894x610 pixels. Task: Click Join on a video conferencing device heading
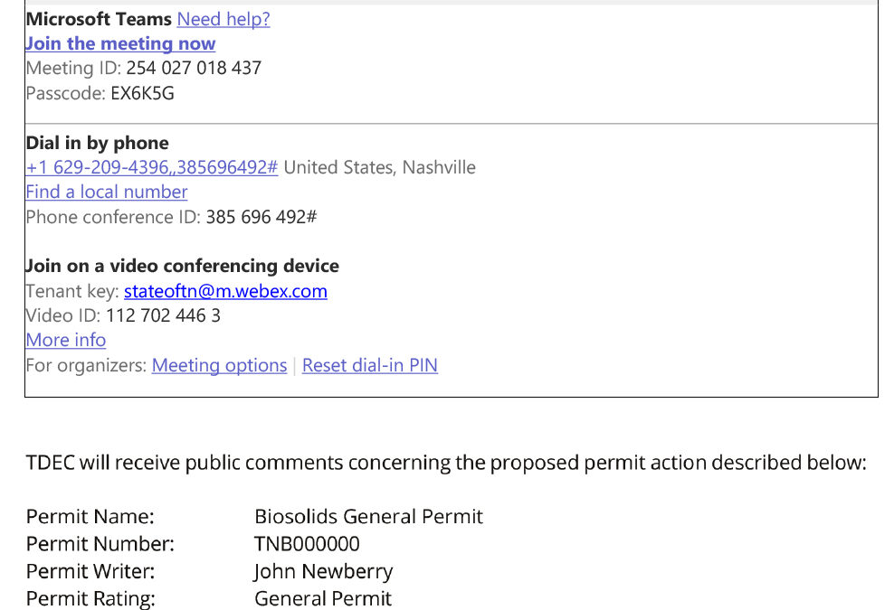183,266
